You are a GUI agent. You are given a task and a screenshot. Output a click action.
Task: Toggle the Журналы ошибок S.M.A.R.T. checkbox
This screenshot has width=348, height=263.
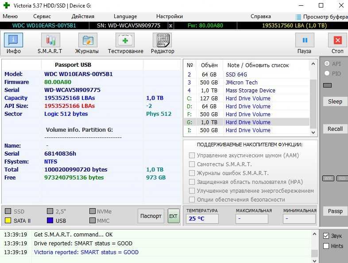pyautogui.click(x=192, y=173)
